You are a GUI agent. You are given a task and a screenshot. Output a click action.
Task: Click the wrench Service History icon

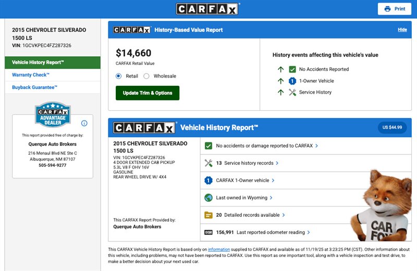pyautogui.click(x=292, y=92)
